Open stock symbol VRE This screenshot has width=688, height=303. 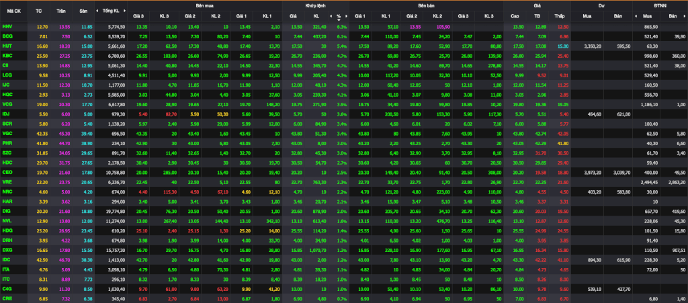point(7,183)
